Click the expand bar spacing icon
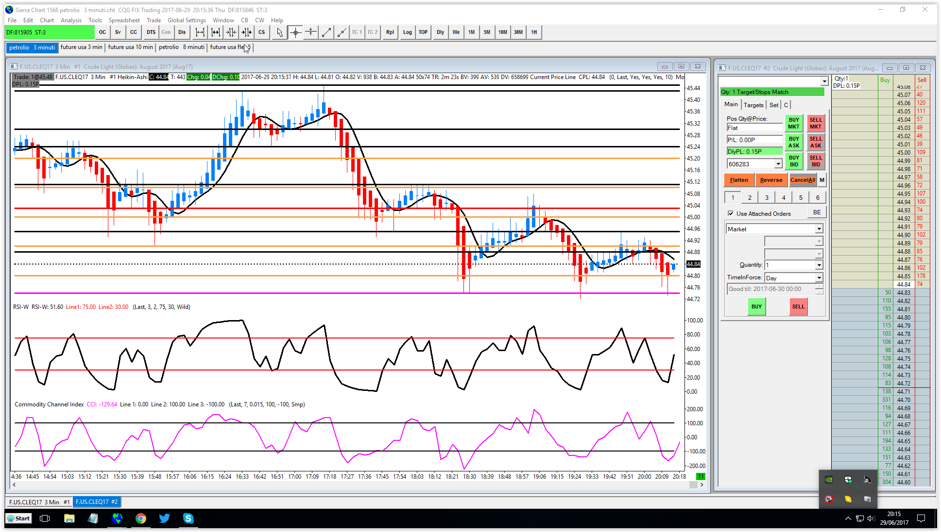 (200, 32)
